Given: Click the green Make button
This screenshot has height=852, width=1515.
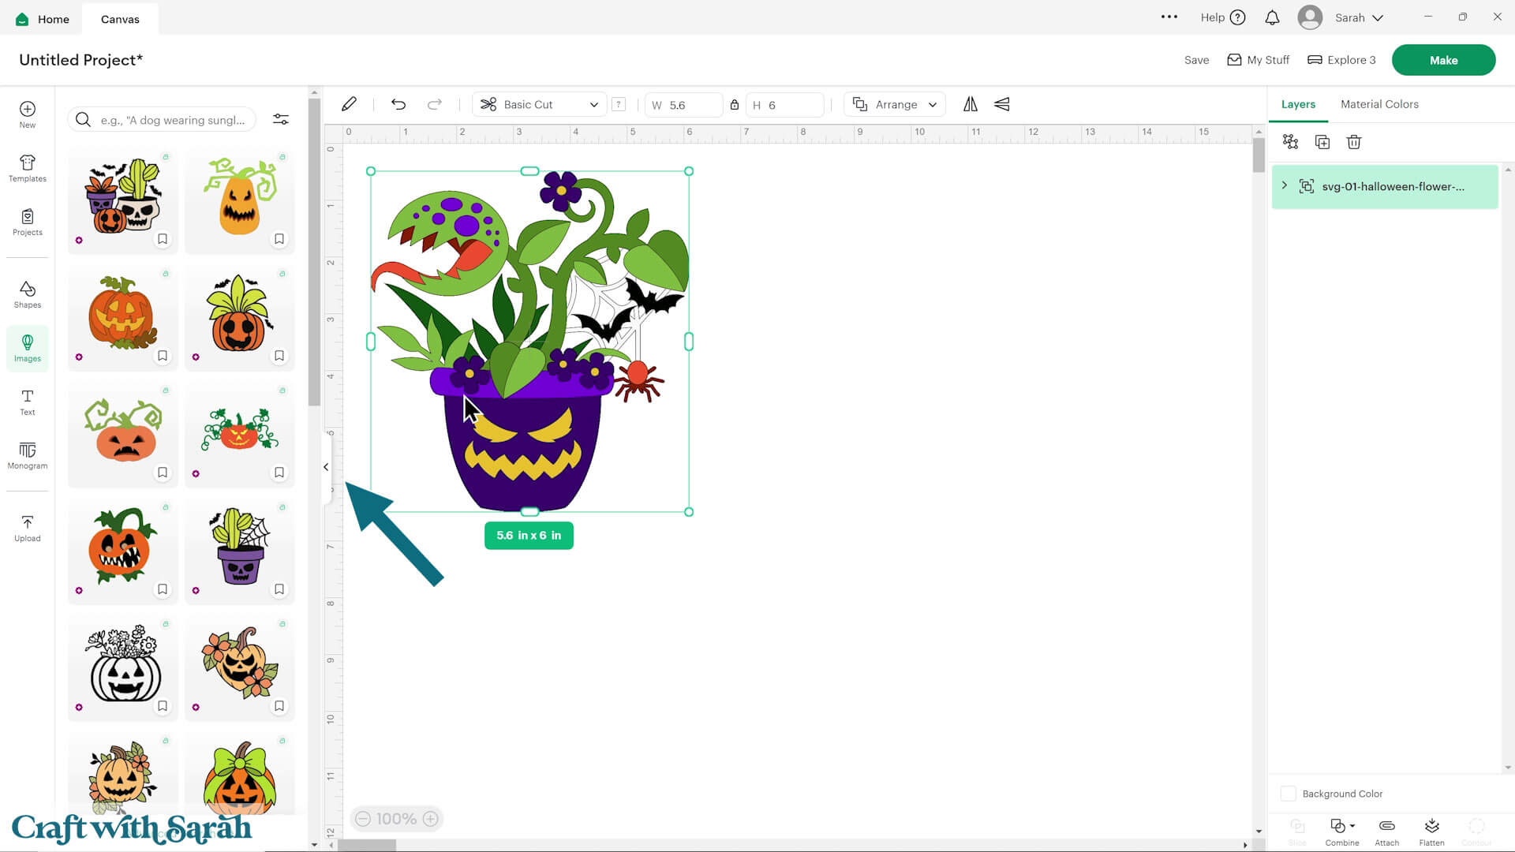Looking at the screenshot, I should (x=1443, y=60).
